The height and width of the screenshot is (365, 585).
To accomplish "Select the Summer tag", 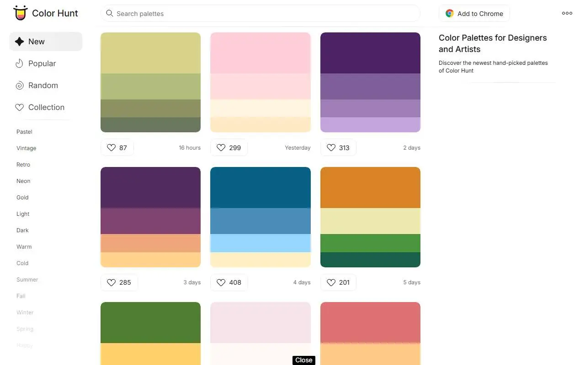I will pyautogui.click(x=27, y=280).
